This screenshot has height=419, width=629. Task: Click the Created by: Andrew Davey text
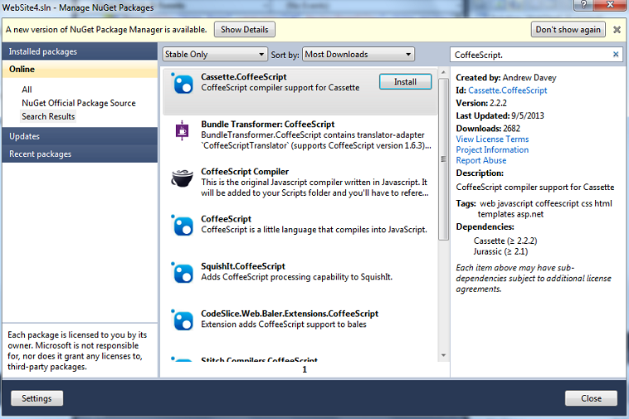[506, 77]
